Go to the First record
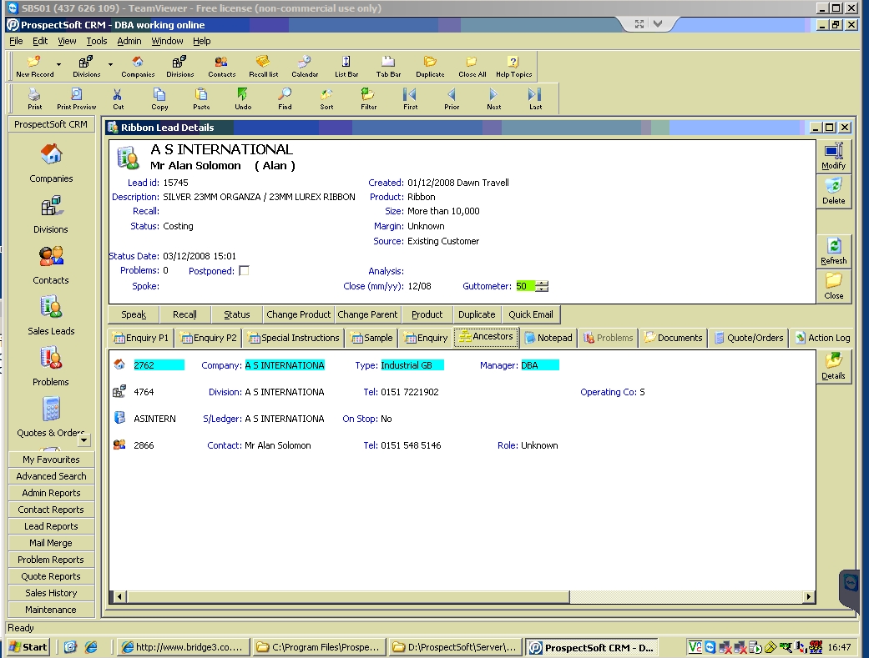869x658 pixels. click(x=410, y=98)
